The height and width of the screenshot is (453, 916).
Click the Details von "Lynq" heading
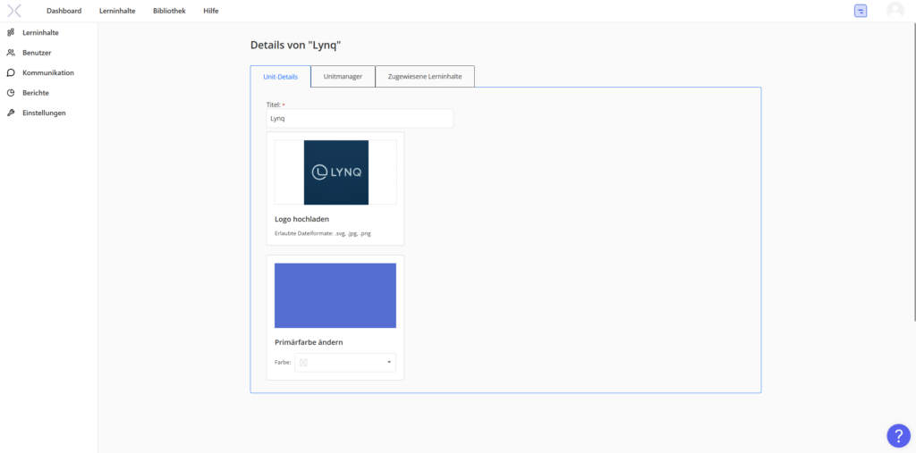[295, 45]
